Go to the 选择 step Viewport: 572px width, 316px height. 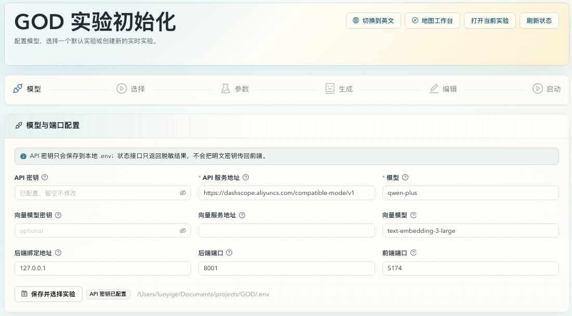pos(130,89)
